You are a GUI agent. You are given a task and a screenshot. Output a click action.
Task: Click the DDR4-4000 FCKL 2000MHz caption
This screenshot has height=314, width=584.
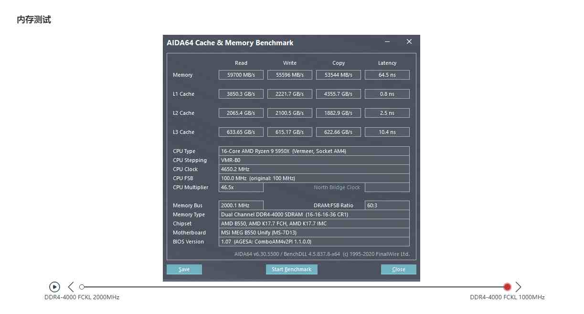[82, 297]
